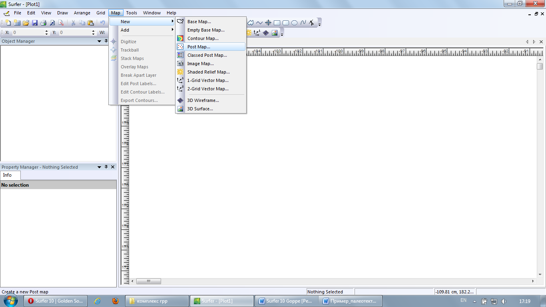Open the Grid menu
546x307 pixels.
(x=101, y=13)
